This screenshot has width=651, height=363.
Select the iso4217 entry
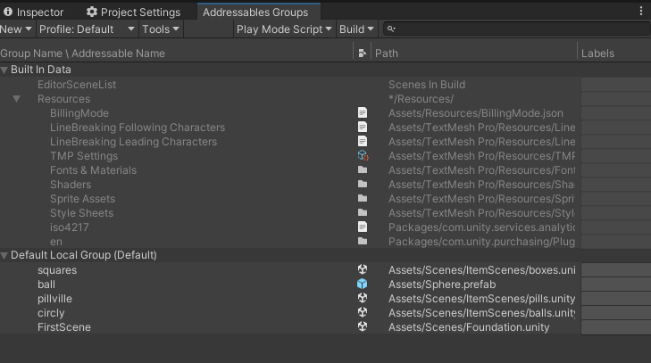click(x=70, y=227)
